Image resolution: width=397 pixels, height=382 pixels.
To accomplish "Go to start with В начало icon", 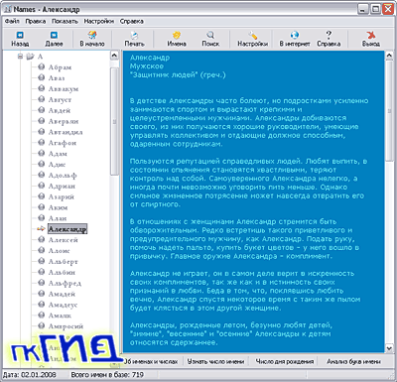I will pyautogui.click(x=92, y=35).
